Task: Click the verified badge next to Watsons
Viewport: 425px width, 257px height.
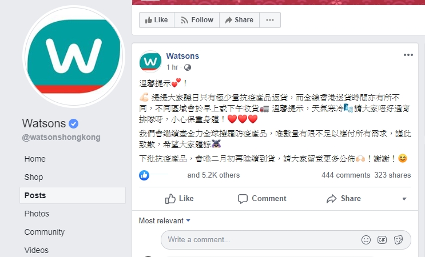Action: coord(73,123)
